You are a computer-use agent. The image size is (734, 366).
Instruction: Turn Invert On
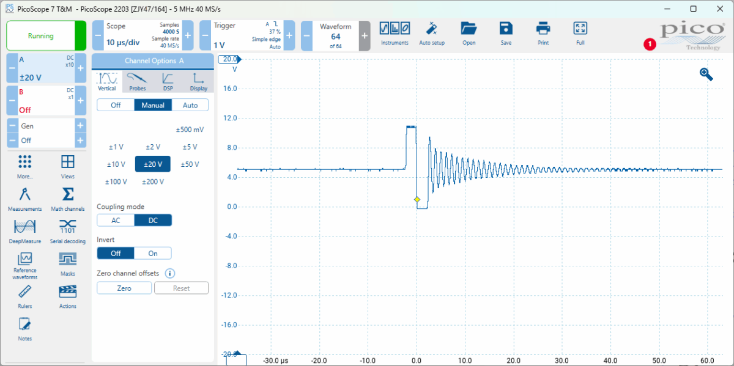click(x=153, y=253)
